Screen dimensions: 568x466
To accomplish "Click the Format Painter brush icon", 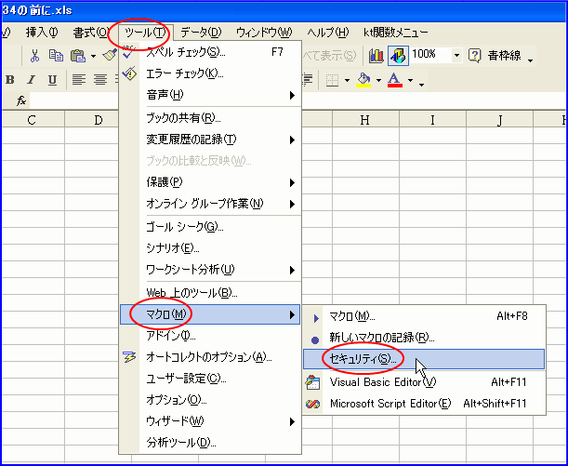I will coord(109,55).
